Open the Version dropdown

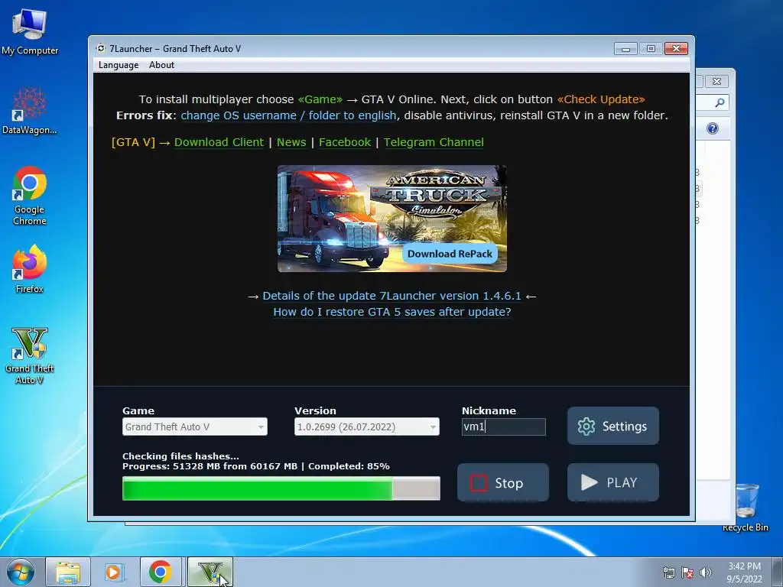[x=367, y=426]
